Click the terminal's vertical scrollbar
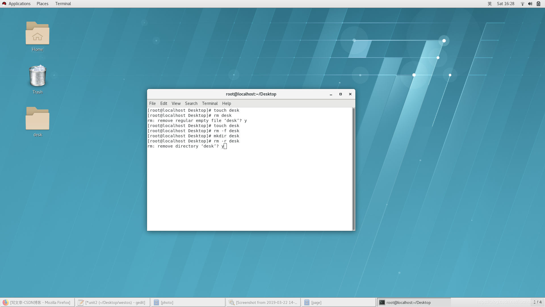545x307 pixels. click(353, 169)
